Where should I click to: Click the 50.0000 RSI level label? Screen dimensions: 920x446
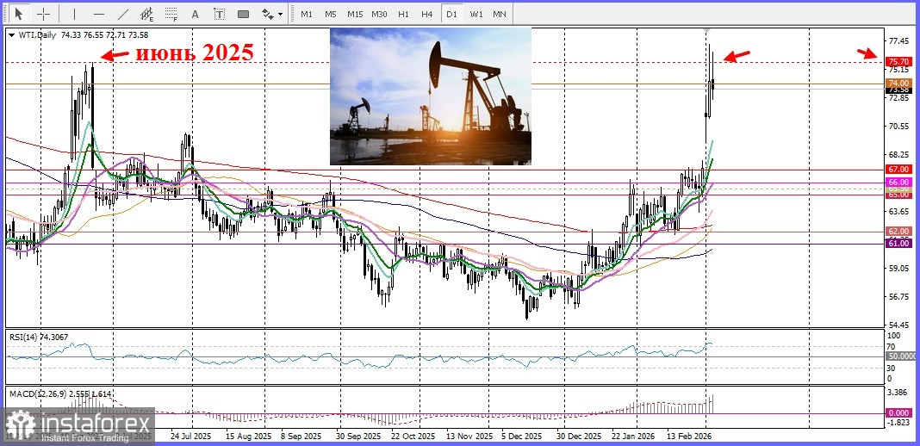902,356
